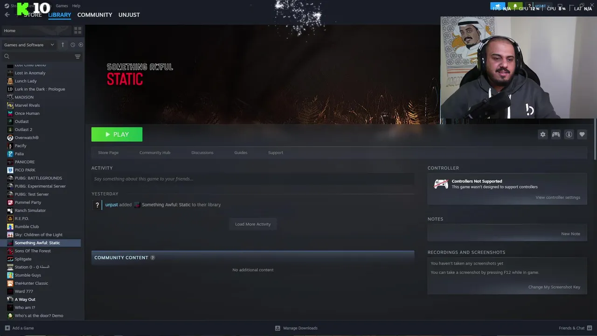The width and height of the screenshot is (597, 336).
Task: Open View controller settings link
Action: tap(558, 197)
